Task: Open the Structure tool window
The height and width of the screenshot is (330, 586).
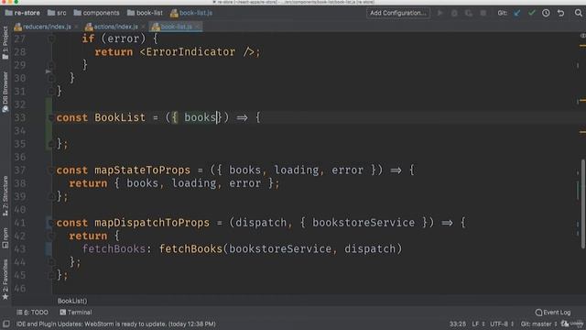Action: 5,195
